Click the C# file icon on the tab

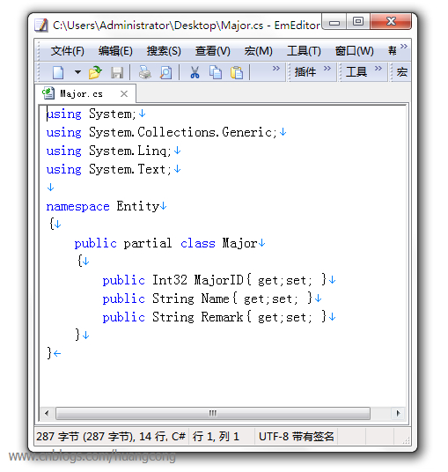click(x=48, y=93)
